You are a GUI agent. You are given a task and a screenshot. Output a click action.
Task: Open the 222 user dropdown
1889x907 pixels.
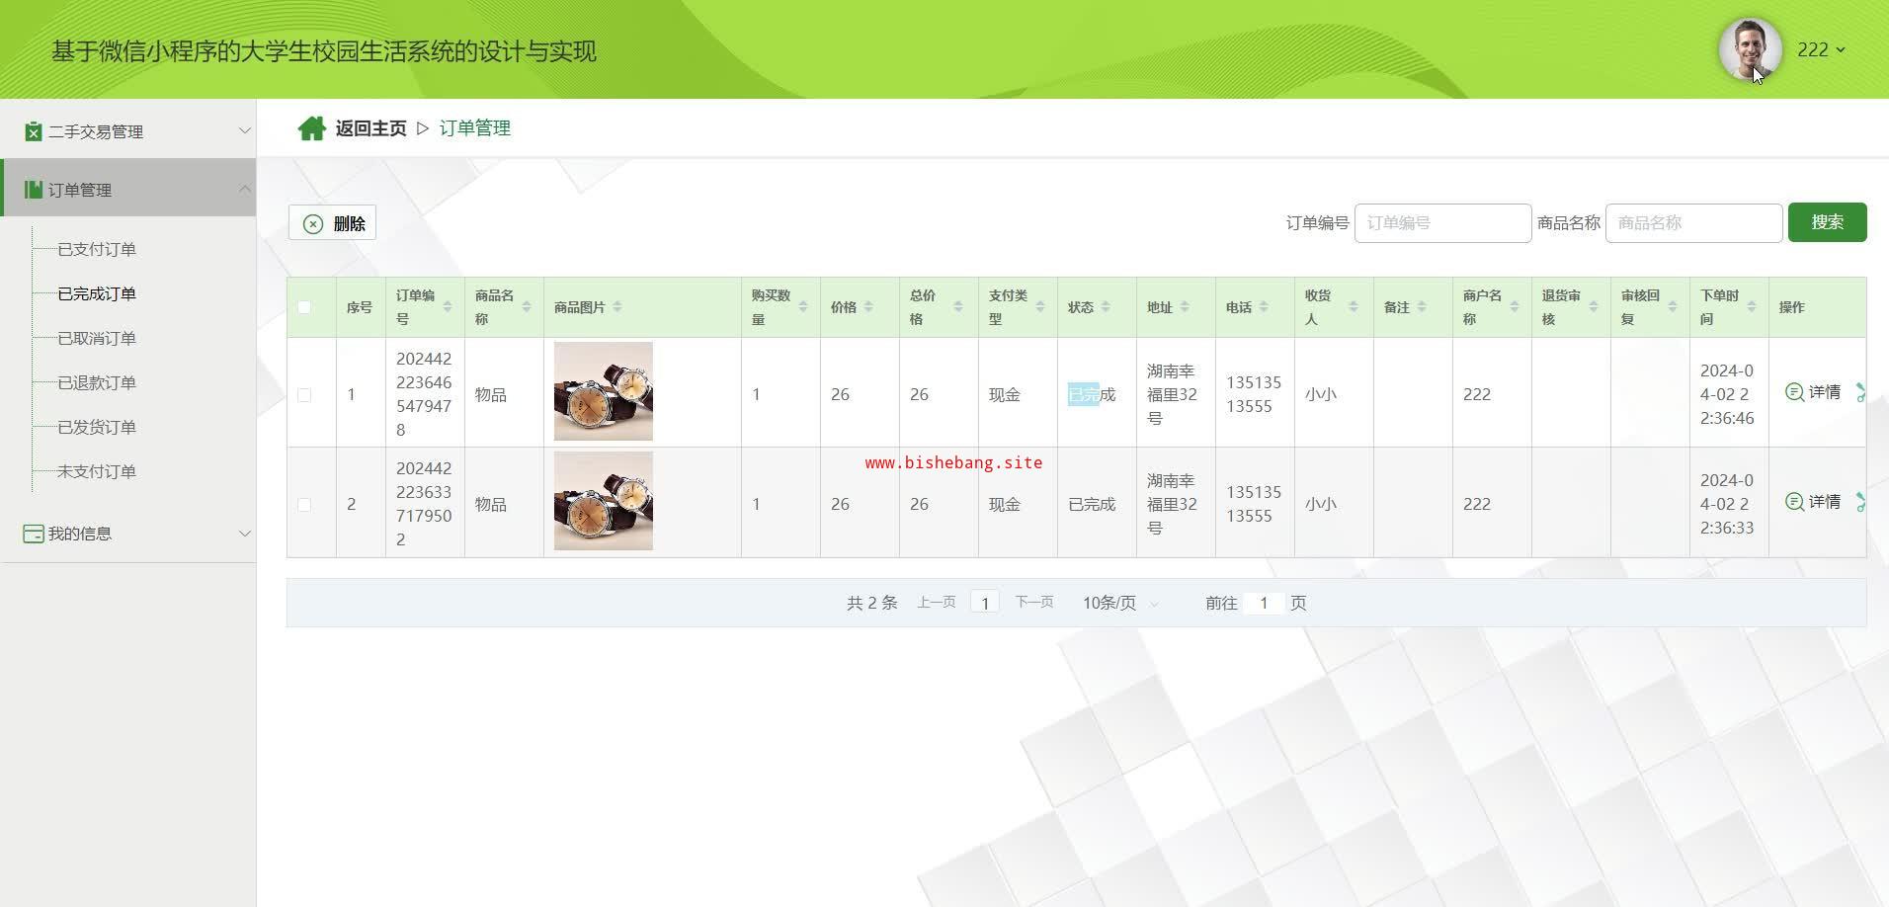[1821, 49]
